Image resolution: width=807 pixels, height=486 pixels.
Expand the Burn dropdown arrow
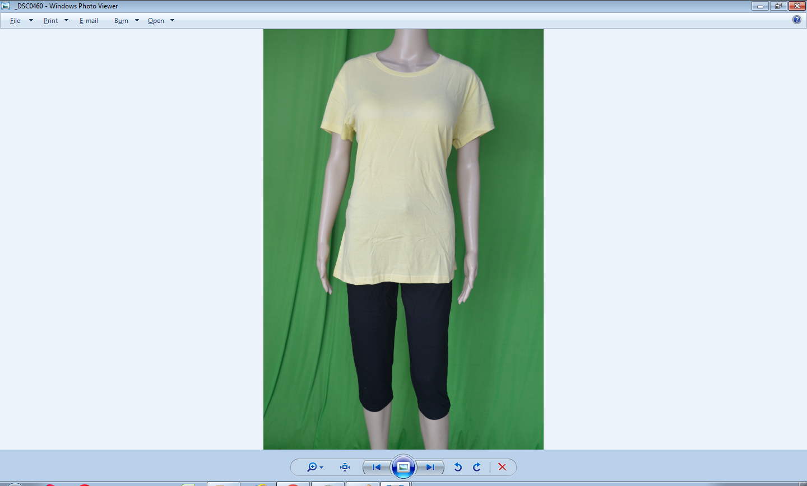click(x=137, y=21)
